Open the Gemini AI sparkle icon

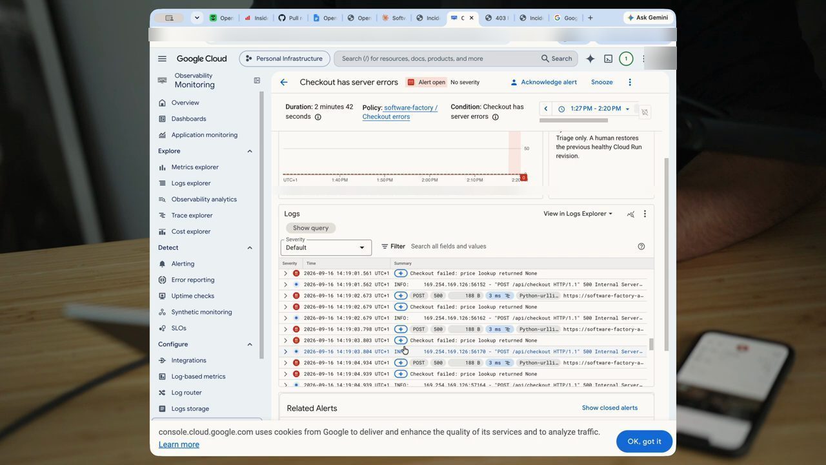590,59
